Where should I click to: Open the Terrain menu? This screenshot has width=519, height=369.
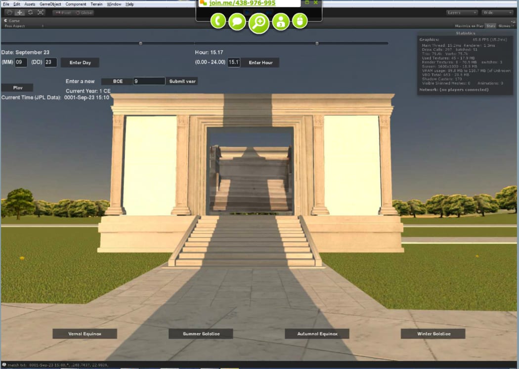click(96, 4)
